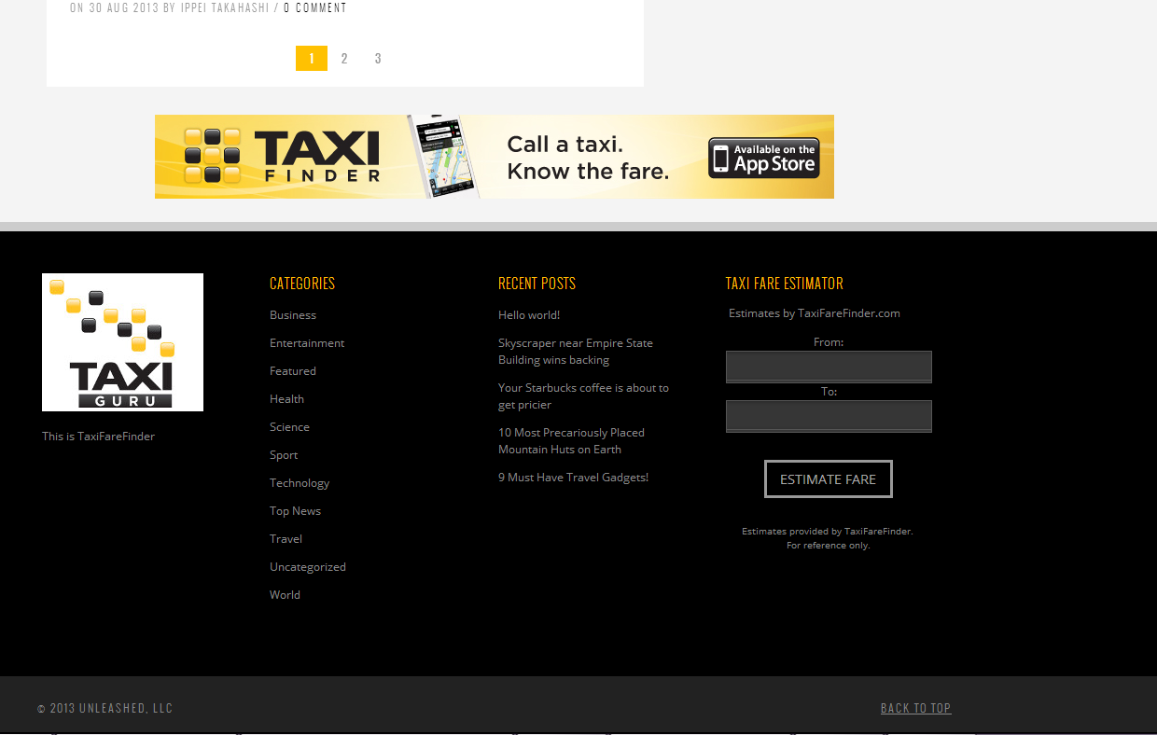Open the Sport category

[284, 455]
